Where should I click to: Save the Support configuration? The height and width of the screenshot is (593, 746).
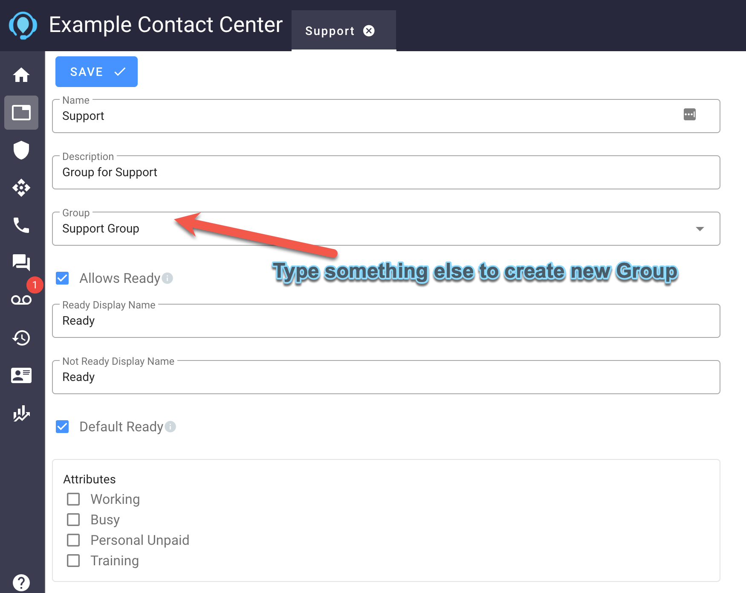click(x=96, y=72)
